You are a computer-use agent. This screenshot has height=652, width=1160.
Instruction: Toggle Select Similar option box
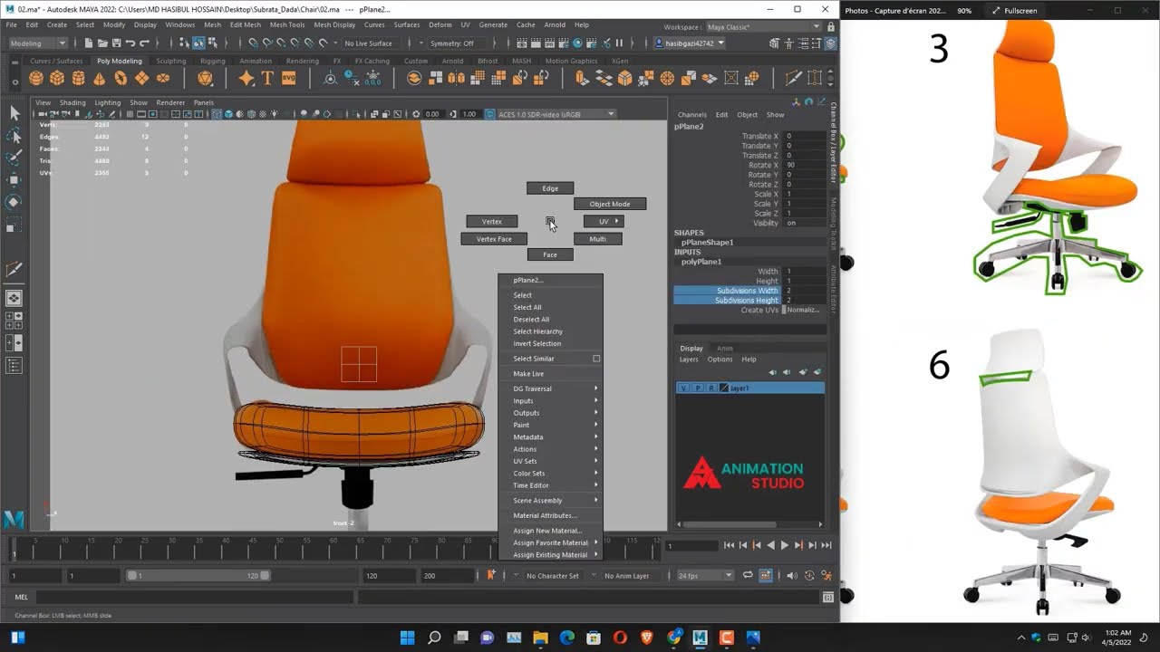[596, 359]
